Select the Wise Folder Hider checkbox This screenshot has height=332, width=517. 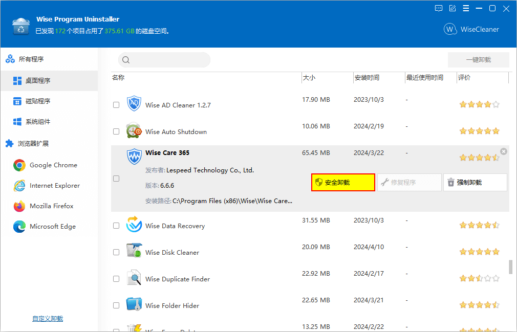coord(116,305)
